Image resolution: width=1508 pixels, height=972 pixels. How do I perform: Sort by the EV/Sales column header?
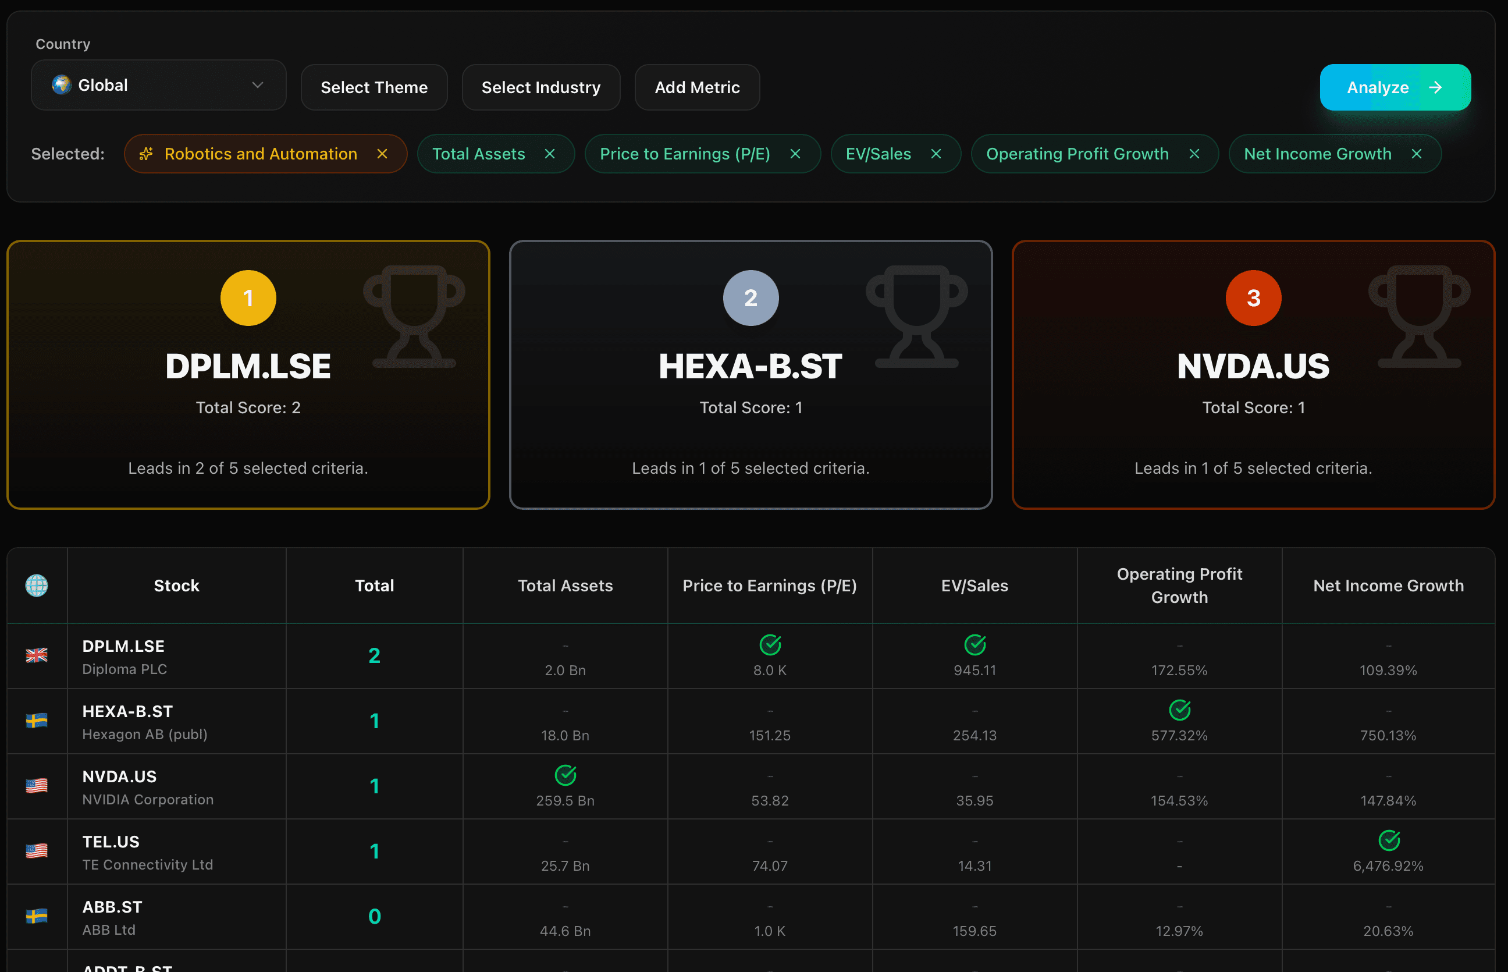coord(974,586)
